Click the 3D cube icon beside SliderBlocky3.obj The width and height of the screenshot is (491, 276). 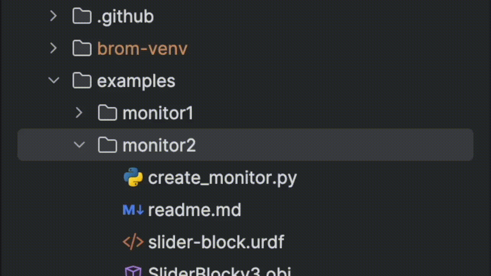point(133,272)
